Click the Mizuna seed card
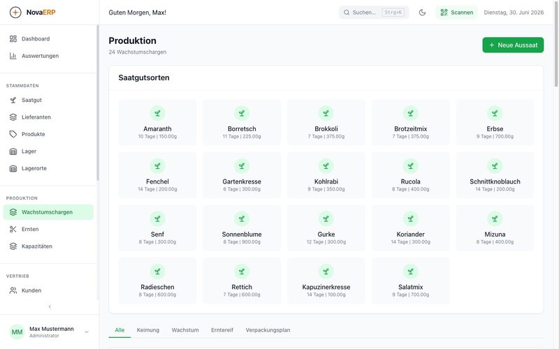Screen dimensions: 559x349 [x=495, y=228]
